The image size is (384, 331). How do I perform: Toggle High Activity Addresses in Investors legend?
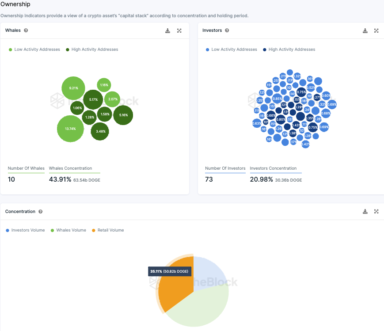pos(289,49)
